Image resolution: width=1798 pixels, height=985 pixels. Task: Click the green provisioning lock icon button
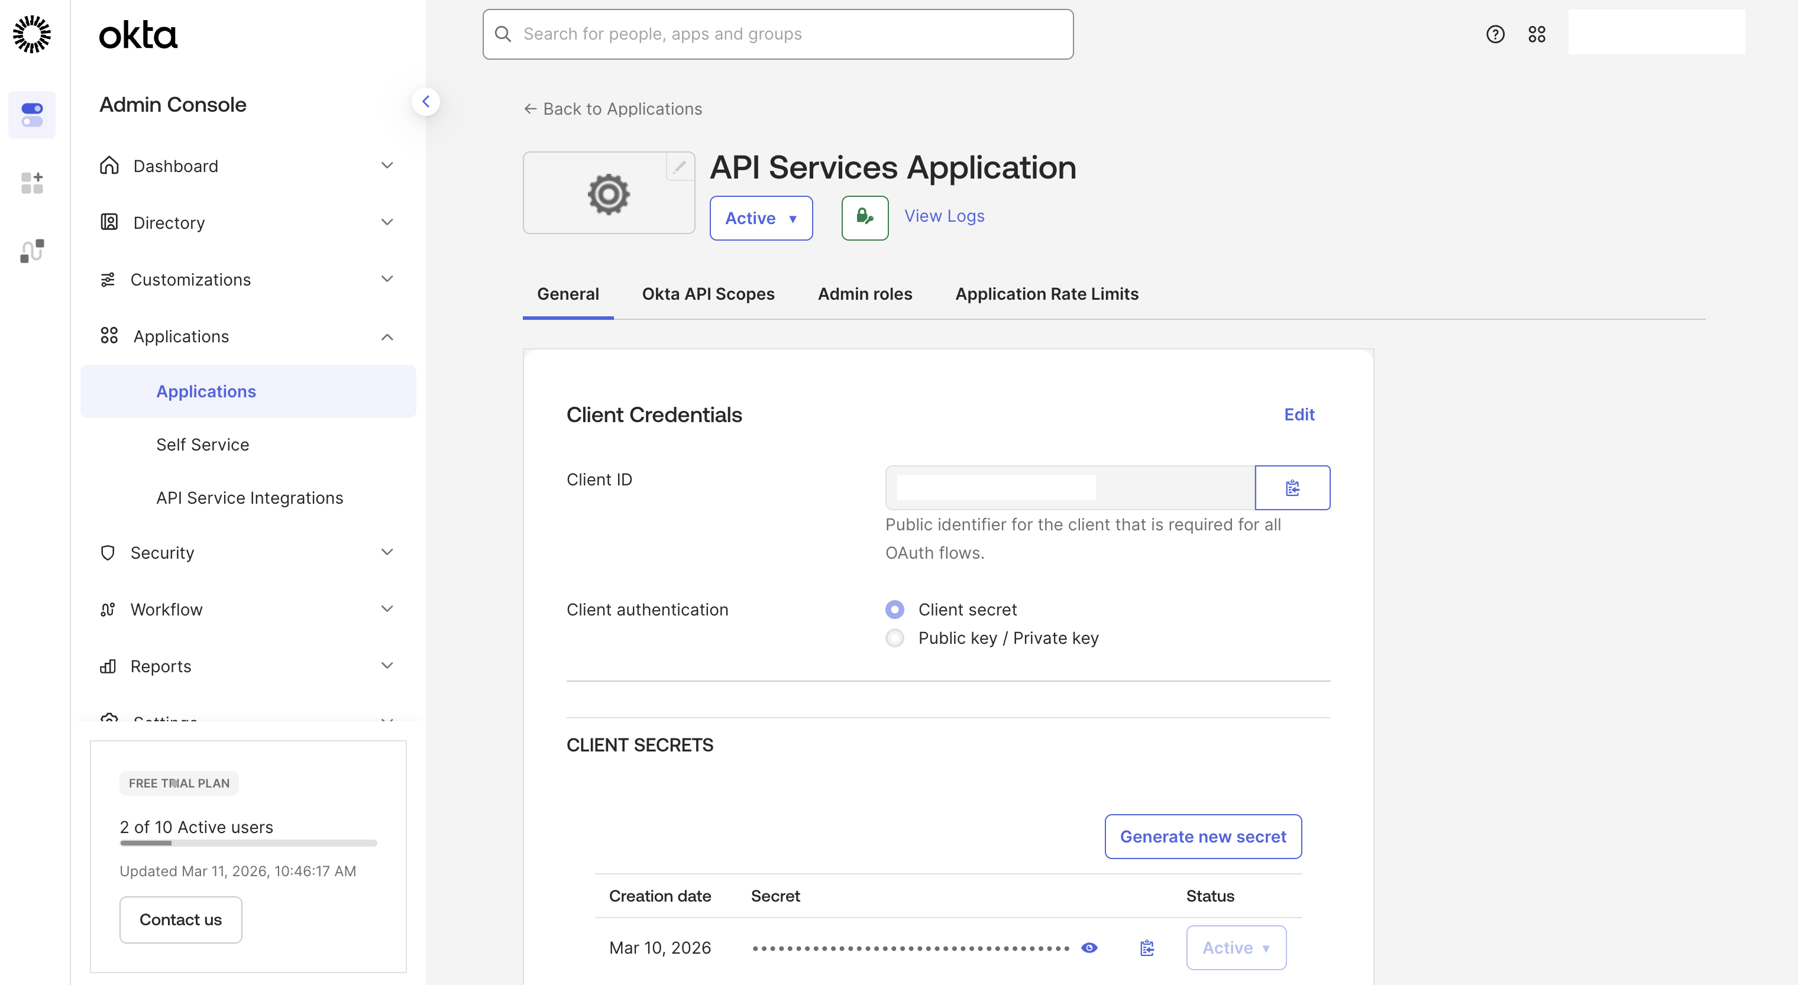click(x=864, y=218)
